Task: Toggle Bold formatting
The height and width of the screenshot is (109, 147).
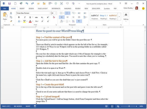Action: [x=19, y=17]
